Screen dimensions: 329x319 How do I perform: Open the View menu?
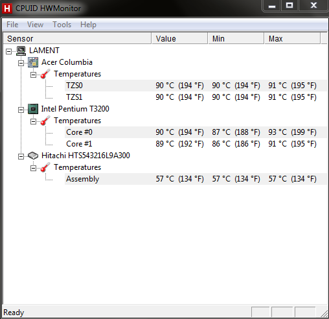(35, 25)
